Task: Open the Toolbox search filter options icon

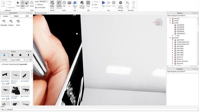Action: [x=31, y=60]
